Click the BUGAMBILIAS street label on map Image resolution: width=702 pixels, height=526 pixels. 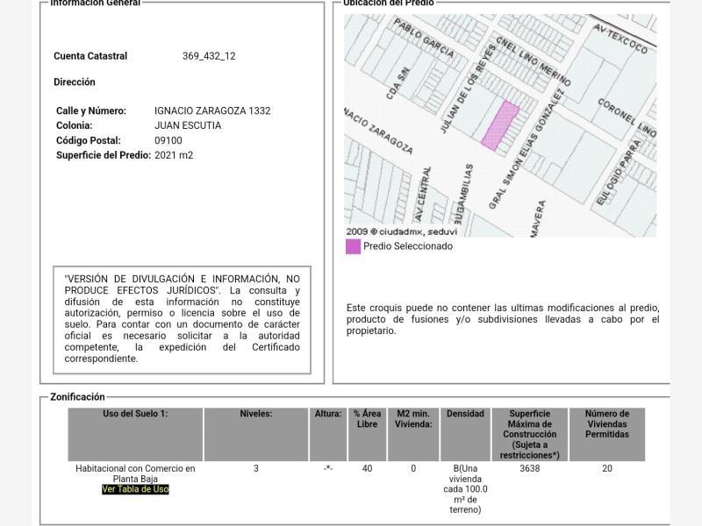pos(463,194)
